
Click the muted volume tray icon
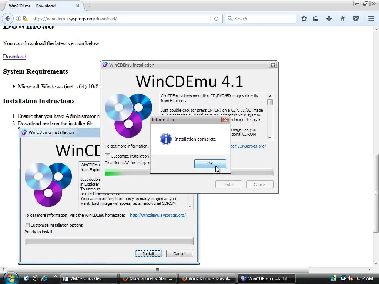pyautogui.click(x=351, y=278)
